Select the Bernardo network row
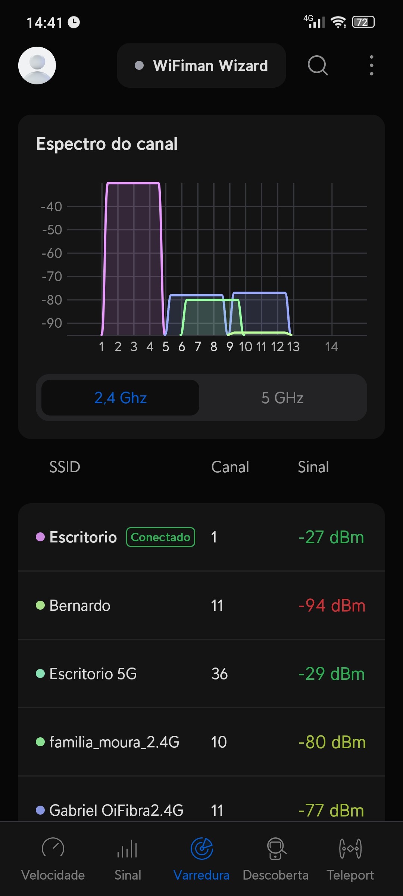The height and width of the screenshot is (896, 403). coord(201,606)
